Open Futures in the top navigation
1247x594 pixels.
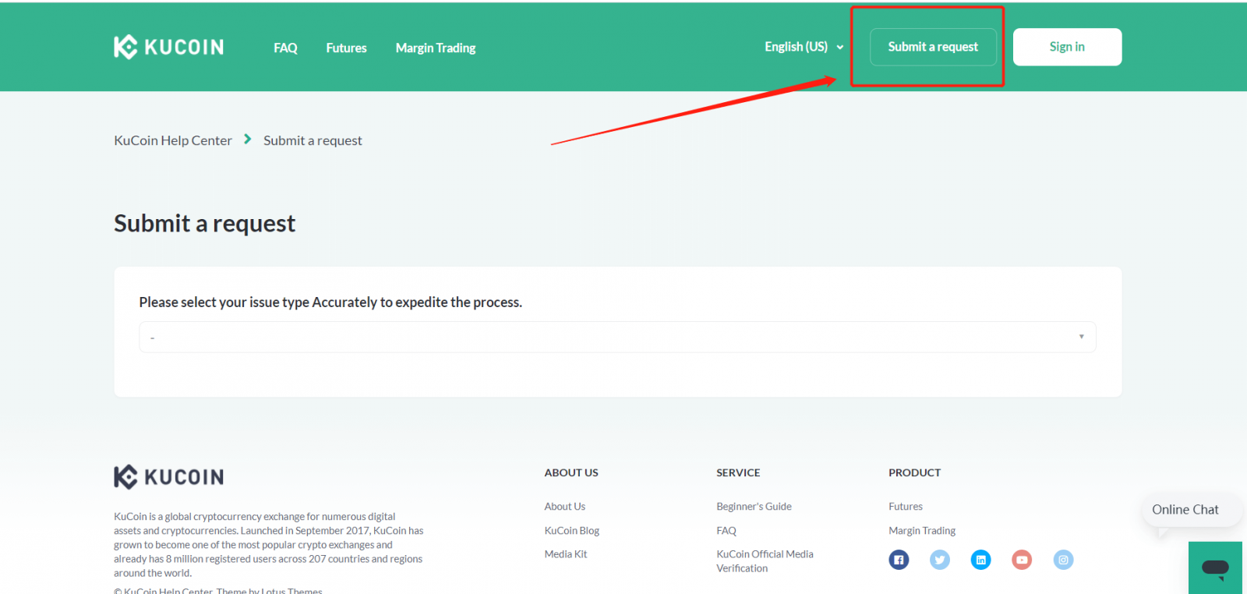click(x=346, y=48)
